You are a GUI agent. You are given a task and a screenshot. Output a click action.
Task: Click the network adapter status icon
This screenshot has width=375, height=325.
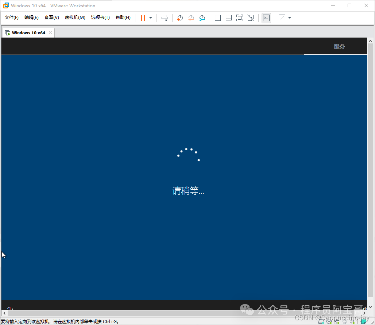pos(337,322)
